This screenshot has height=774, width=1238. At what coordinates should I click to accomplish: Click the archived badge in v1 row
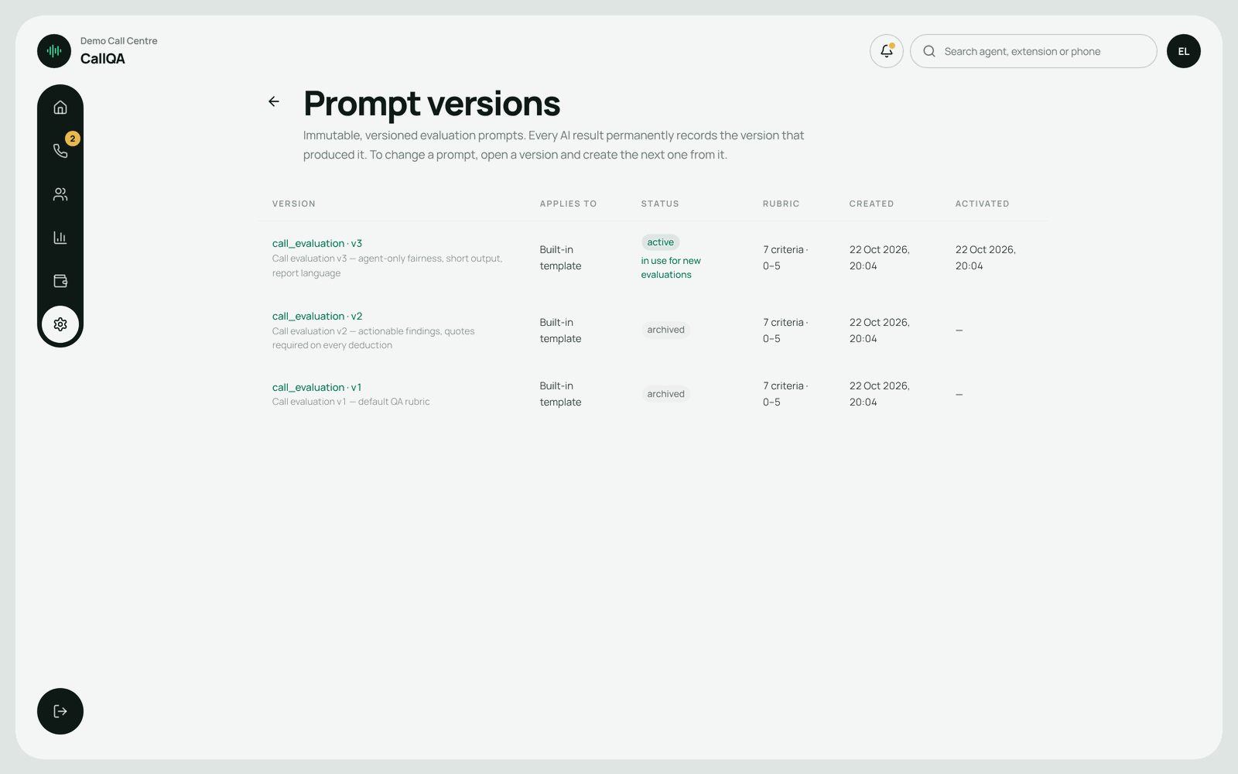click(x=666, y=394)
